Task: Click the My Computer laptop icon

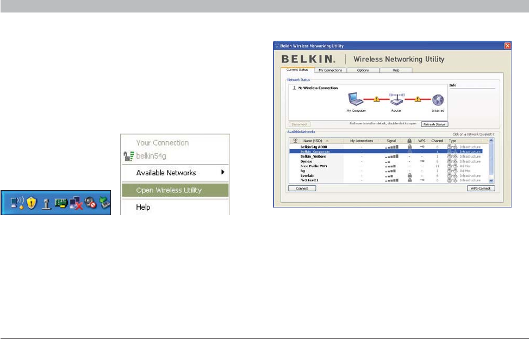Action: [355, 99]
